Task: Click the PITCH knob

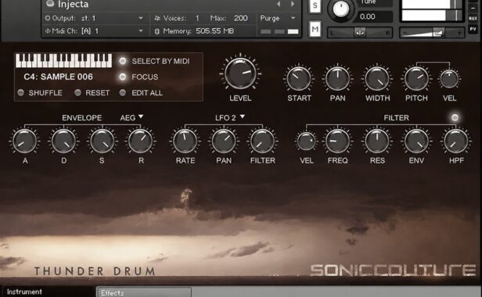Action: click(416, 79)
